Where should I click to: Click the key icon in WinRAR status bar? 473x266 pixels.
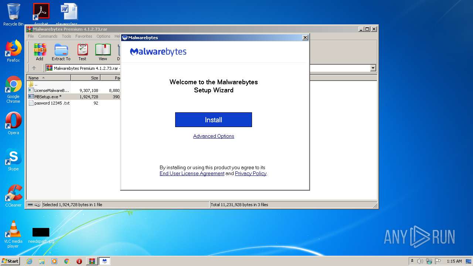[37, 205]
